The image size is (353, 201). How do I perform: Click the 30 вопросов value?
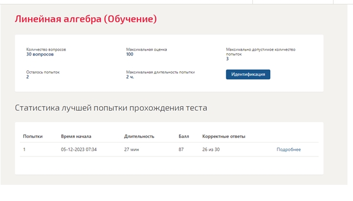point(40,54)
